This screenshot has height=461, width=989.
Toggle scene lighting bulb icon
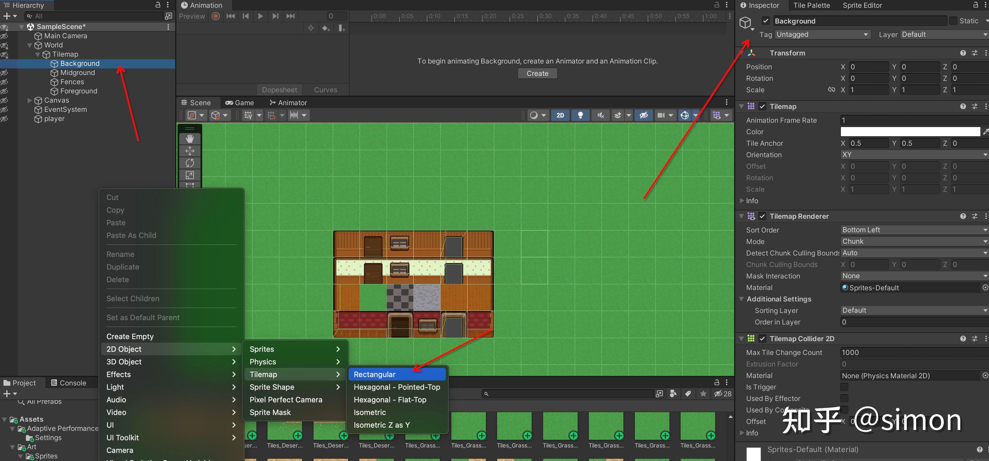click(581, 115)
